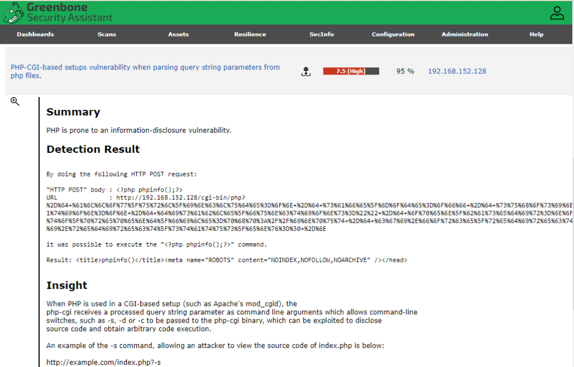
Task: Open host 192.168.152.128 link
Action: pos(457,71)
